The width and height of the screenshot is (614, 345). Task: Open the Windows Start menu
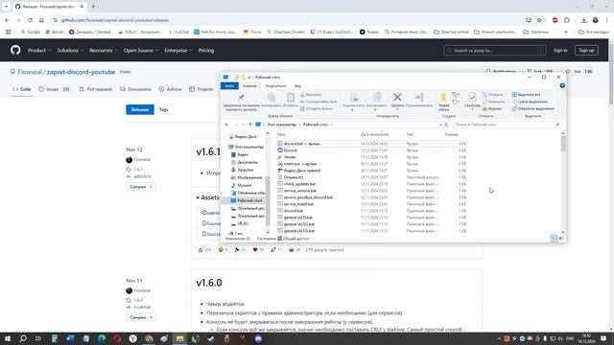8,338
